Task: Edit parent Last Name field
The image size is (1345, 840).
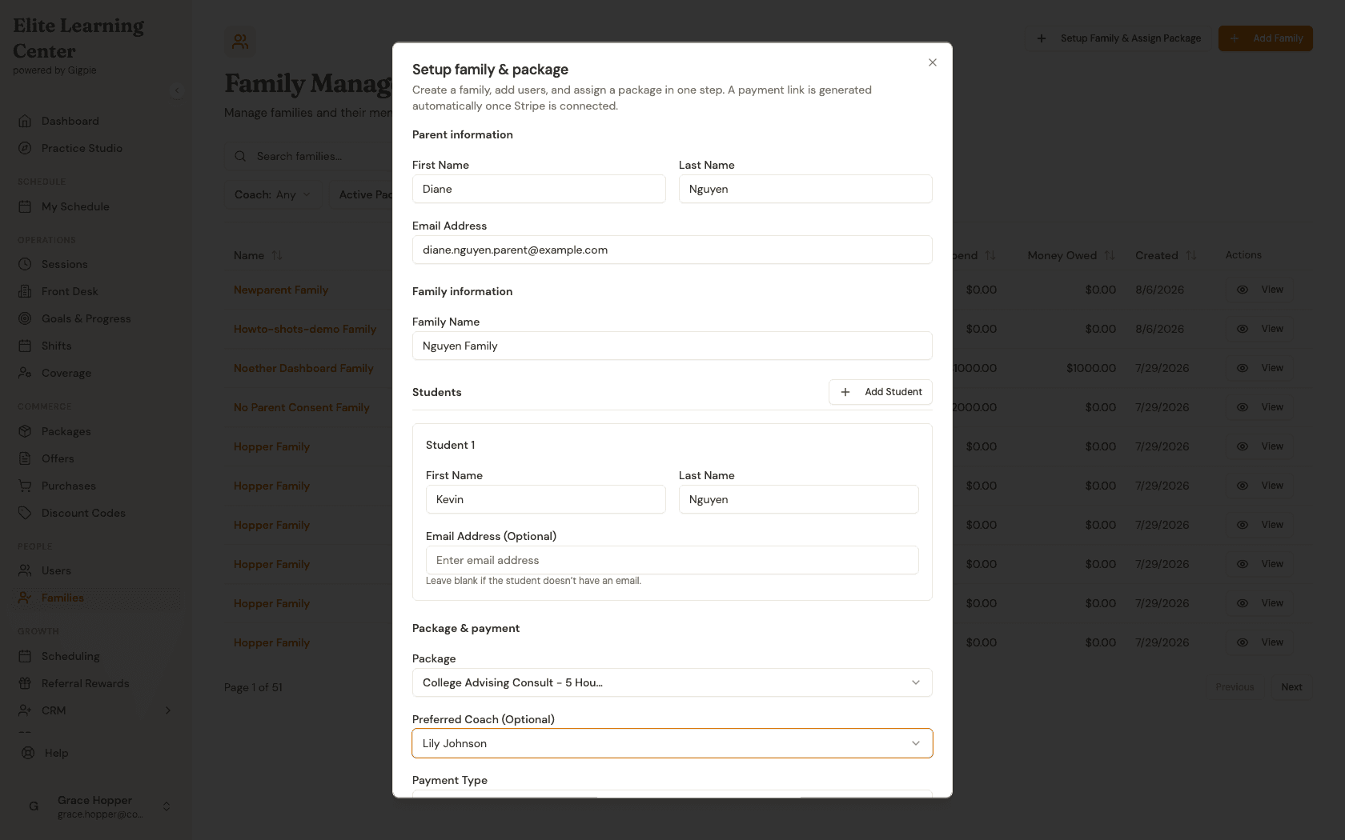Action: click(x=805, y=189)
